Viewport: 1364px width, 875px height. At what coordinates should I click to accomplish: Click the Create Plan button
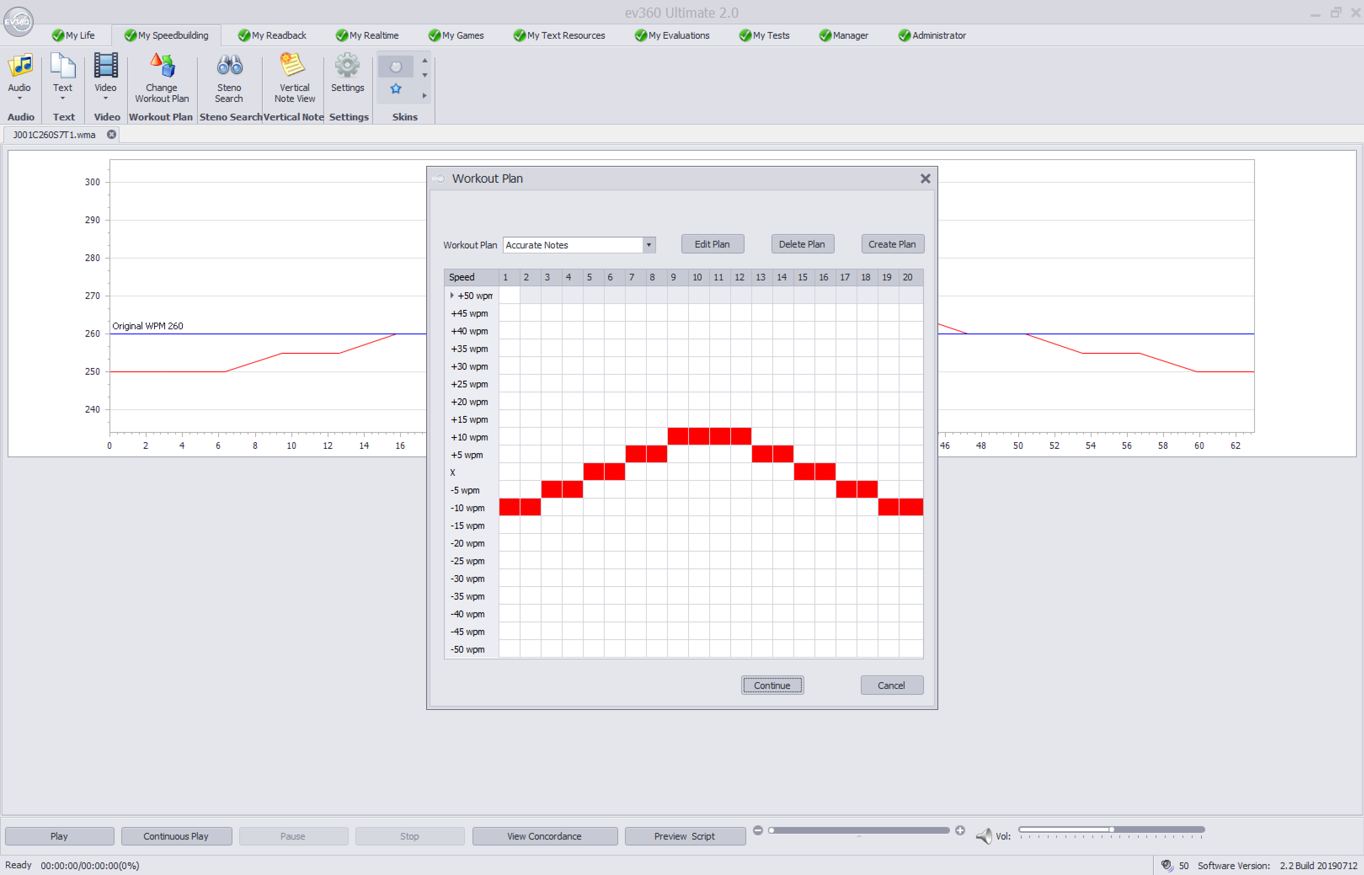tap(892, 244)
